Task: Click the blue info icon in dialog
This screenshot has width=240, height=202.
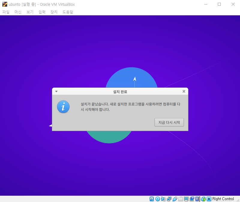Action: [x=63, y=107]
